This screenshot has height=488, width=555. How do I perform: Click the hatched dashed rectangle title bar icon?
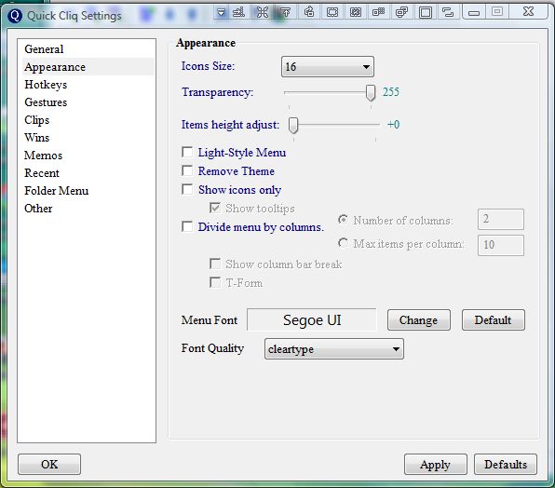pos(356,13)
